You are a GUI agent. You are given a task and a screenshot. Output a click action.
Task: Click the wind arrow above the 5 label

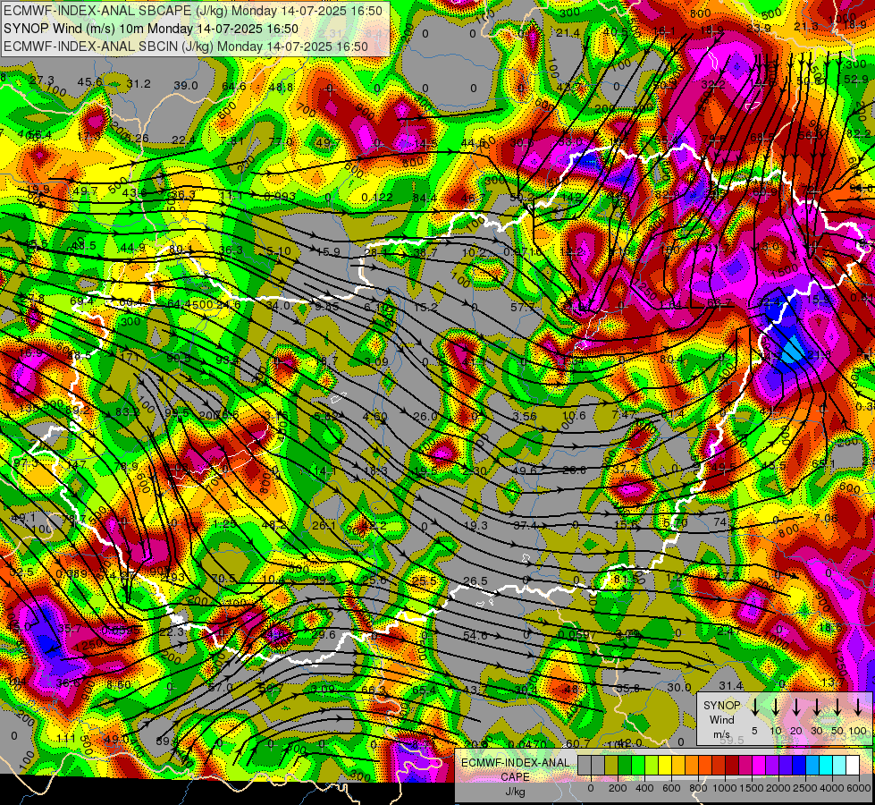(x=754, y=707)
